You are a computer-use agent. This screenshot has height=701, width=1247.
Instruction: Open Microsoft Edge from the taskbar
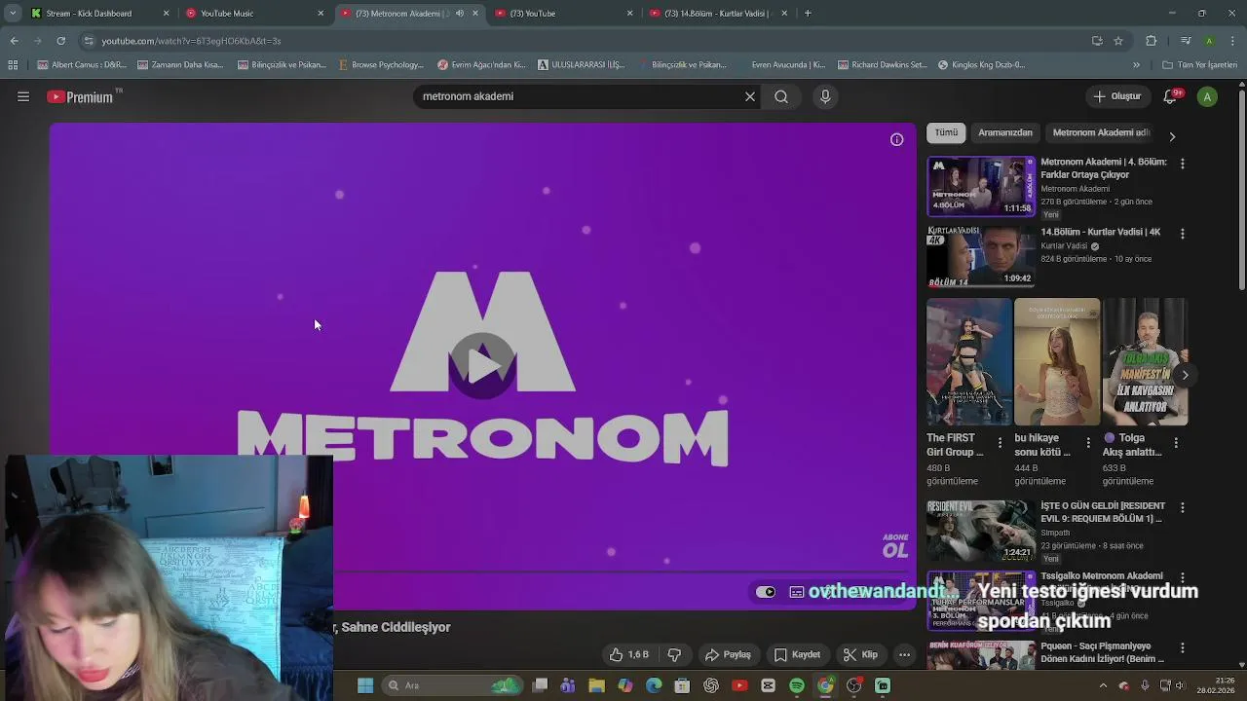[x=654, y=685]
